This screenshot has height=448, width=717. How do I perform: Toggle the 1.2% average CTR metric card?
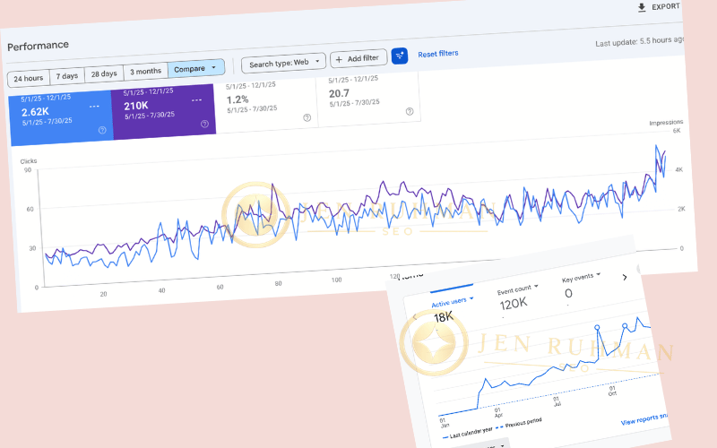pyautogui.click(x=266, y=105)
